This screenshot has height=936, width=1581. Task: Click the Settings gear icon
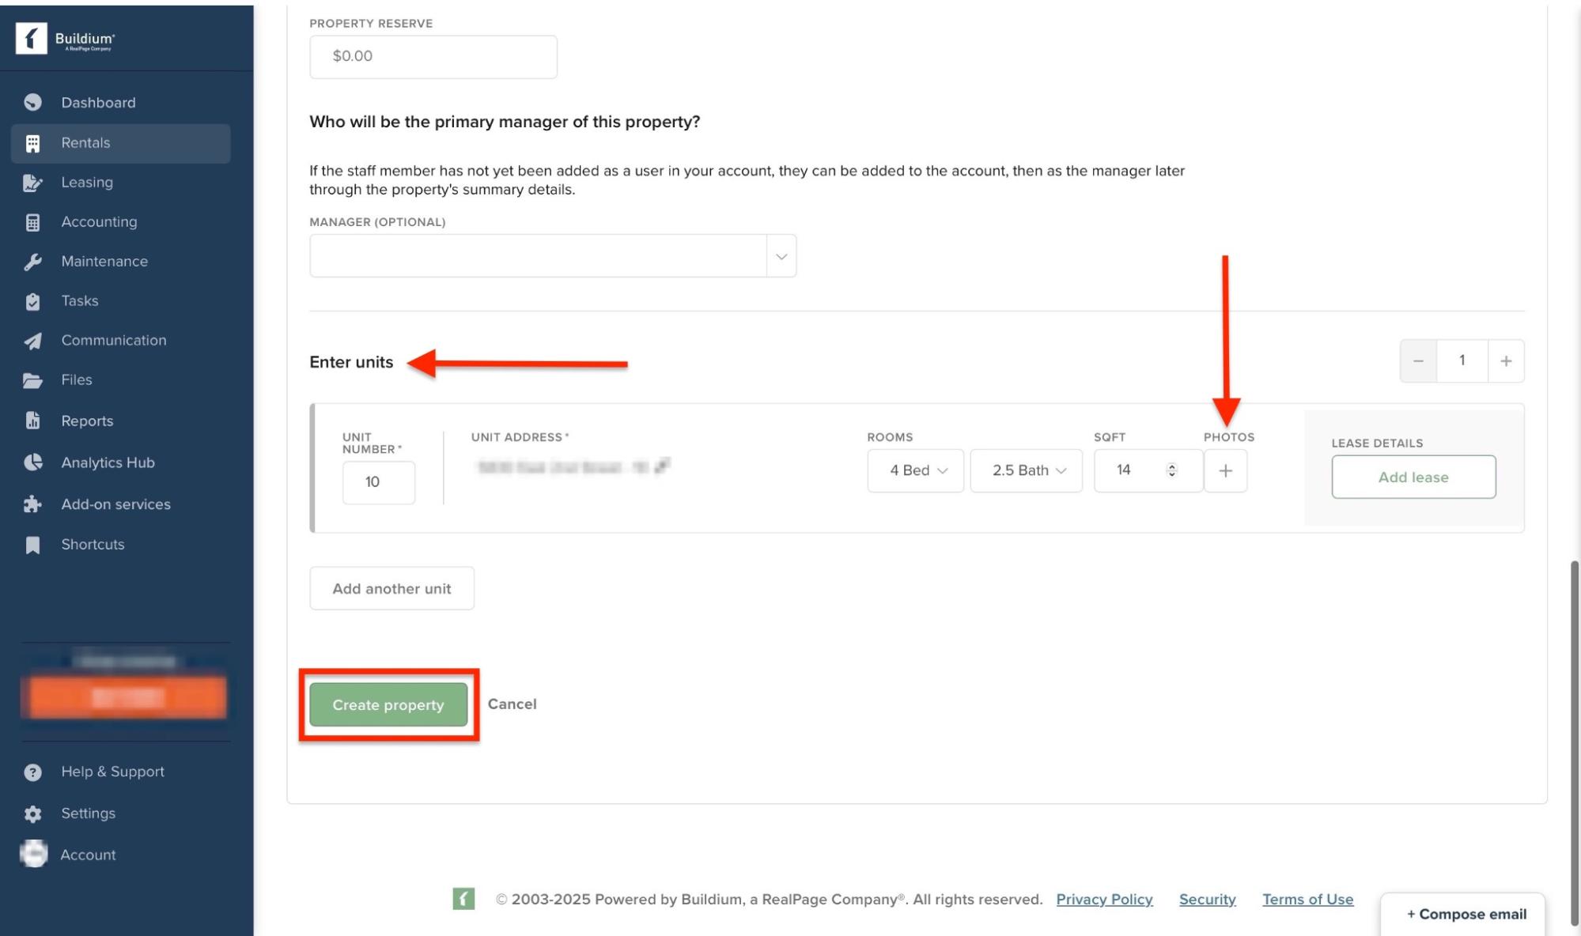tap(32, 813)
